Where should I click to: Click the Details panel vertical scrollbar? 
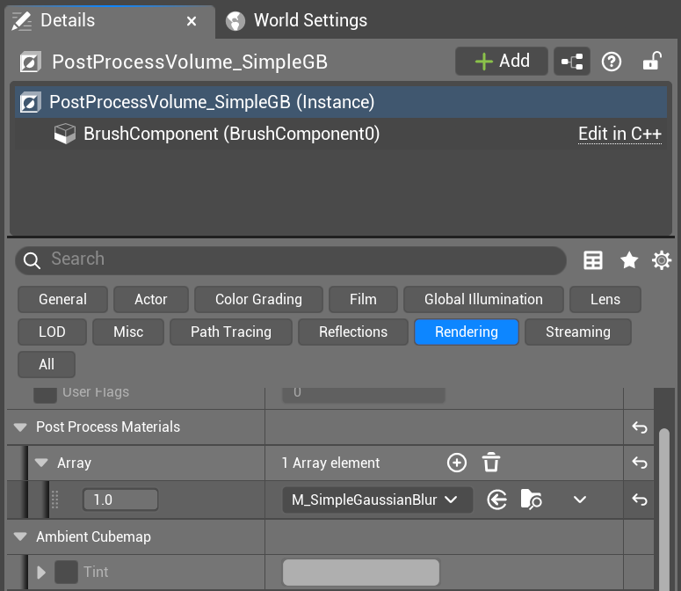pyautogui.click(x=663, y=508)
